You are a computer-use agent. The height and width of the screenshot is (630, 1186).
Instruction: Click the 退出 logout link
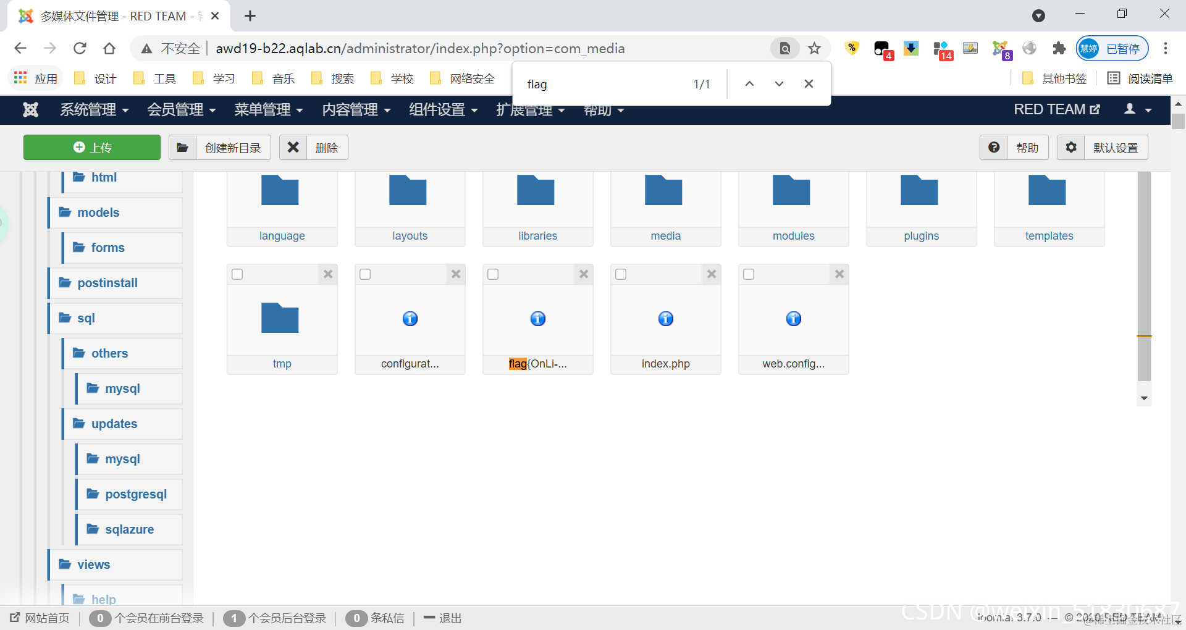443,618
